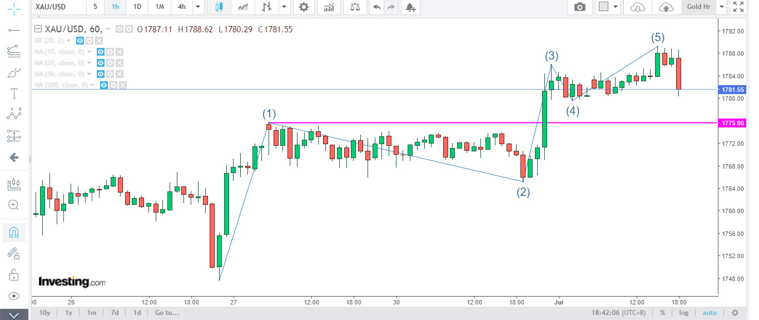Select the brush drawing tool

point(14,72)
